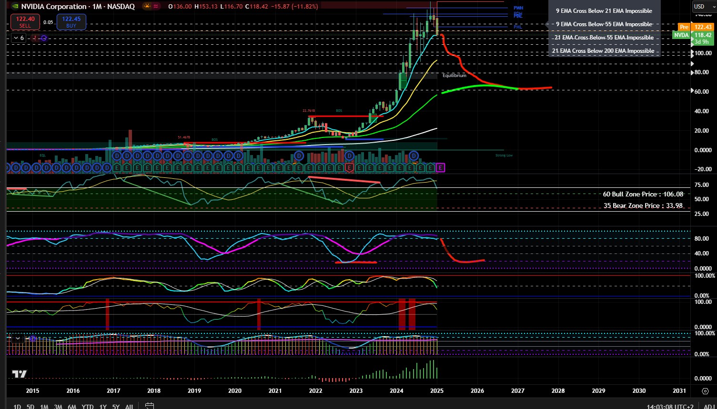This screenshot has width=717, height=409.
Task: Click the orange Pre 122.43 price label
Action: [x=696, y=27]
